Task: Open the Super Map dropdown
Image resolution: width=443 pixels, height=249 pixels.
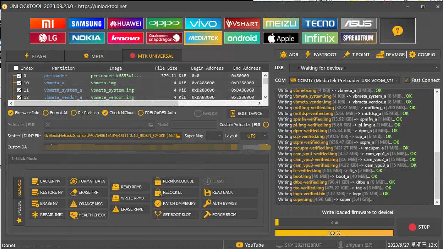Action: click(214, 136)
